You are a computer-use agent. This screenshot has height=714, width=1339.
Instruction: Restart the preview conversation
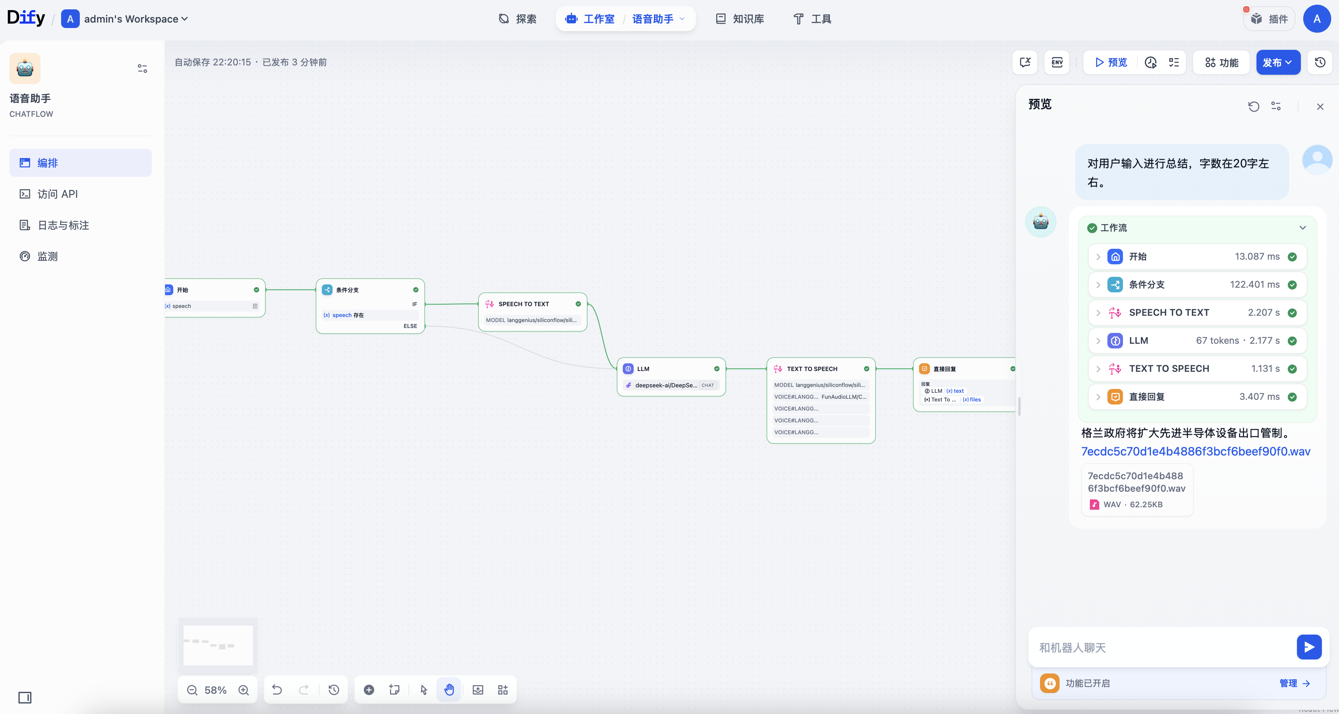(x=1253, y=107)
